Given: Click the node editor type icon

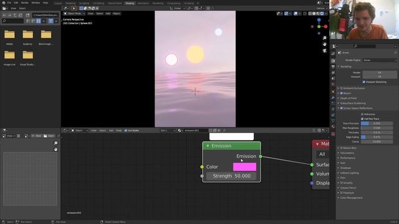Looking at the screenshot, I should click(x=65, y=131).
